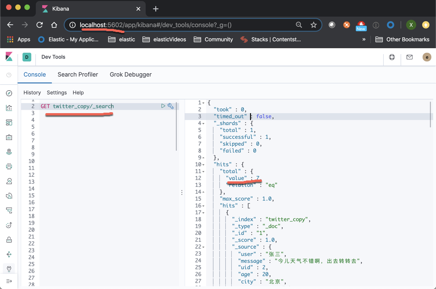Open the Dev Tools wrench sidebar icon
Image resolution: width=436 pixels, height=289 pixels.
coord(9,269)
